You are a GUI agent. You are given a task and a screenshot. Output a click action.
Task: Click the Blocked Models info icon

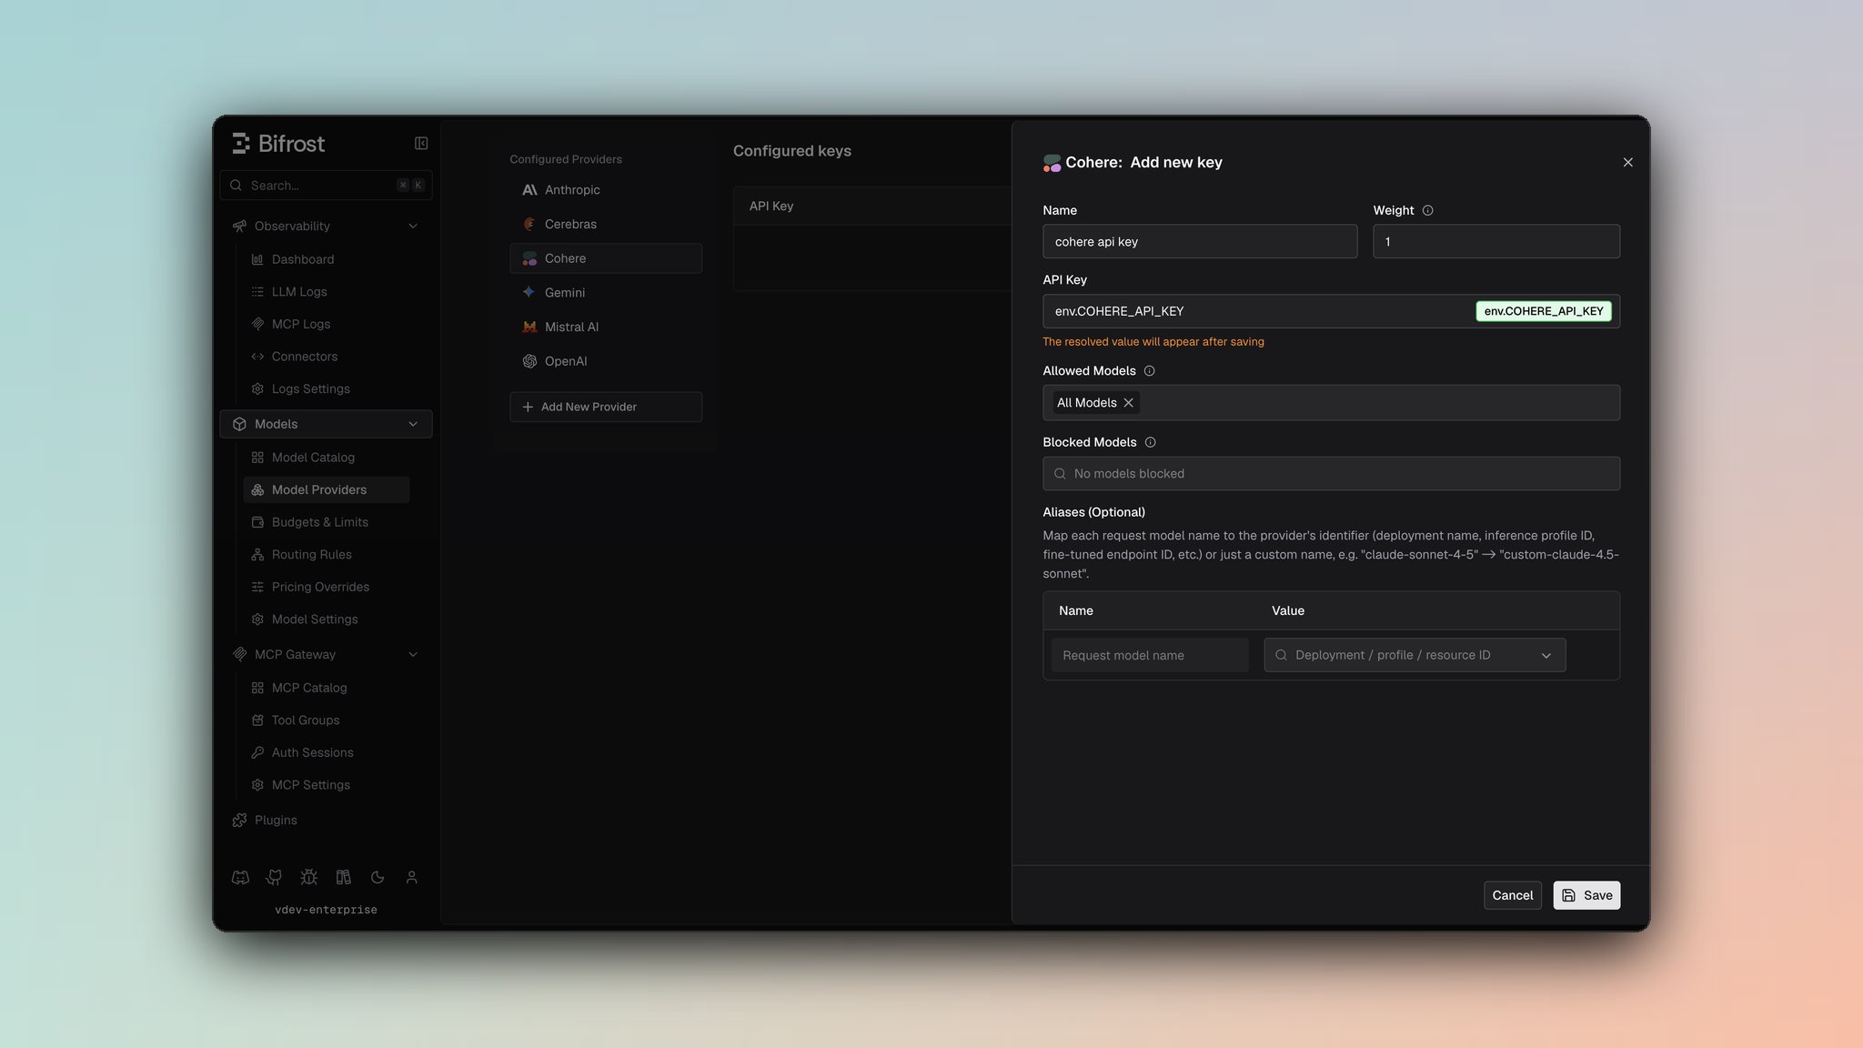point(1150,442)
